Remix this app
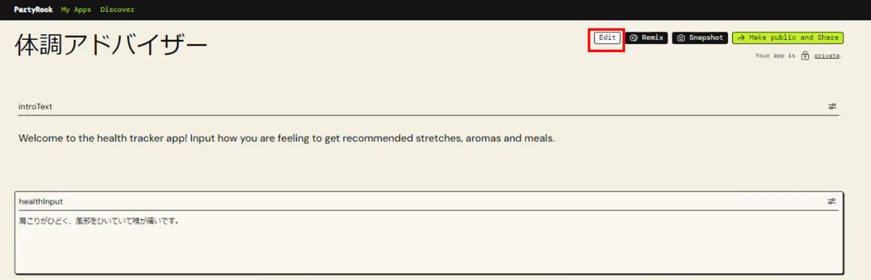This screenshot has width=871, height=280. [x=647, y=38]
